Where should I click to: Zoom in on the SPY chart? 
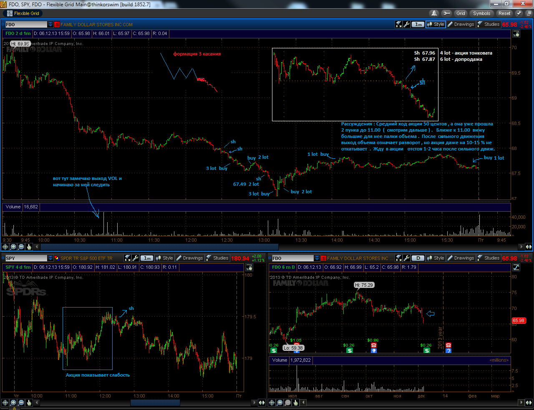(x=13, y=402)
